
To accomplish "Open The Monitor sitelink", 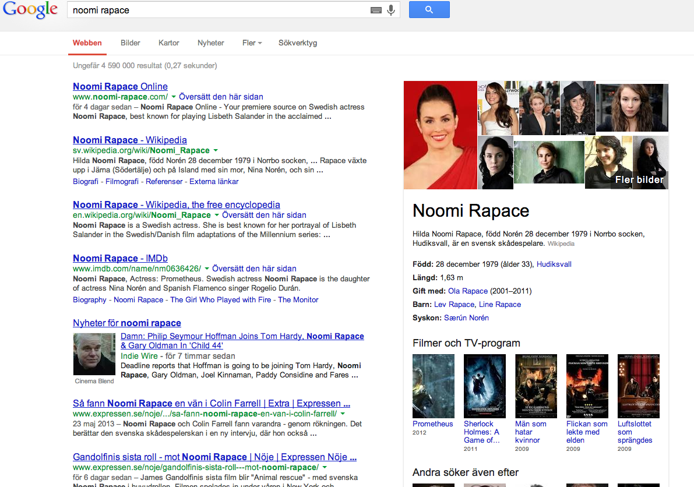I will 298,299.
